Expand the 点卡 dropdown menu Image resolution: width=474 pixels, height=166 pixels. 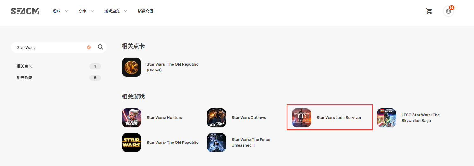86,11
